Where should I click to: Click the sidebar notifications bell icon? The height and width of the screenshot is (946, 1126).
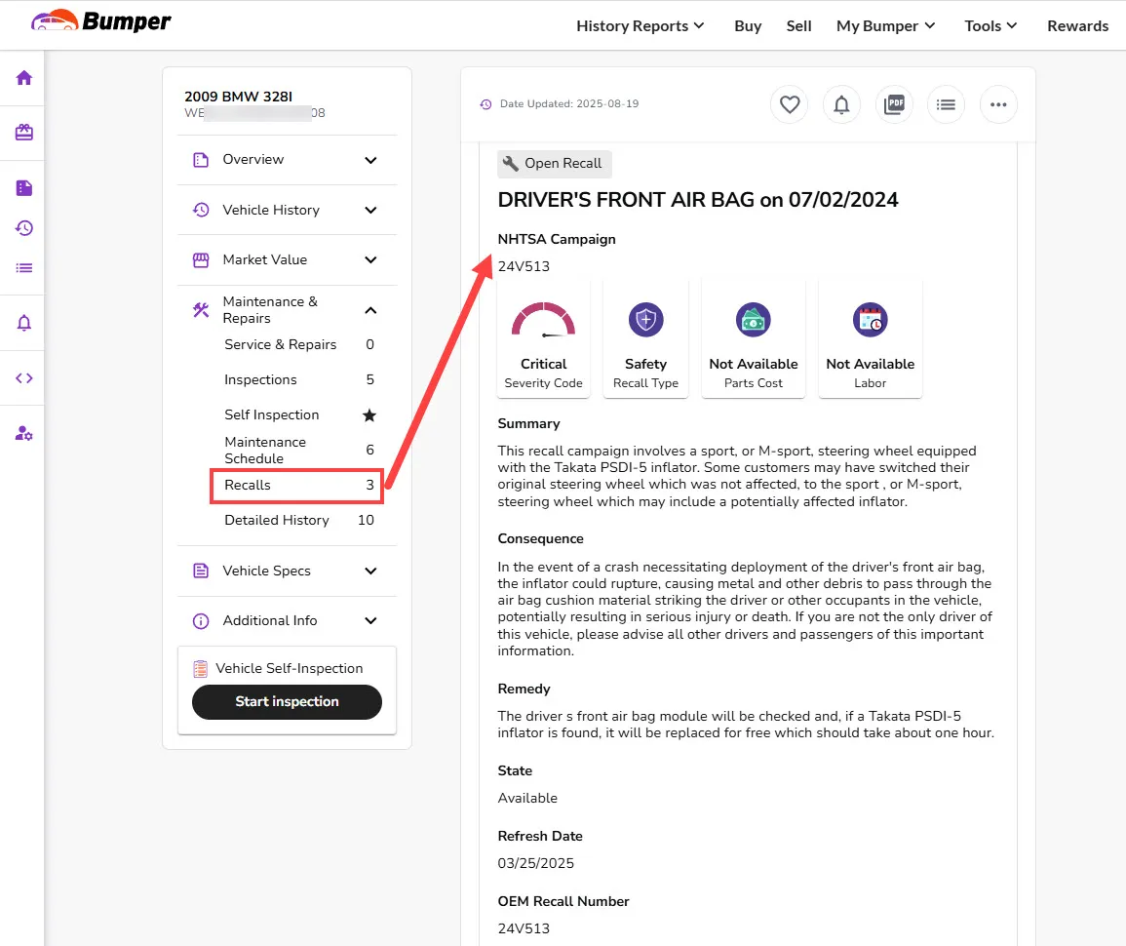(24, 323)
